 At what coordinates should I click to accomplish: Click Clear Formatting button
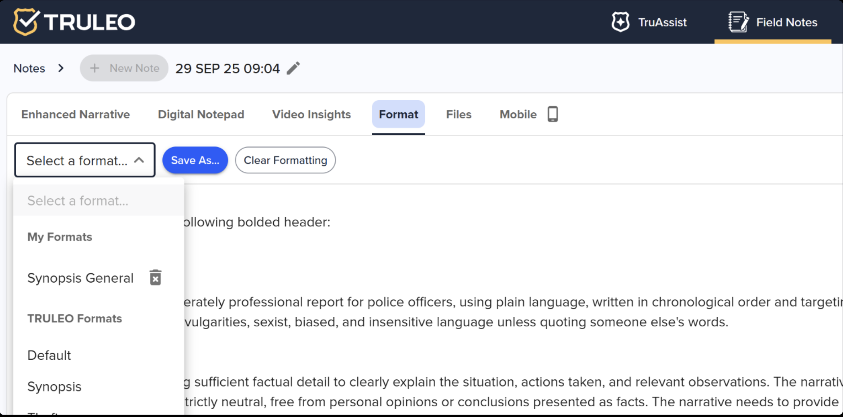pos(285,160)
